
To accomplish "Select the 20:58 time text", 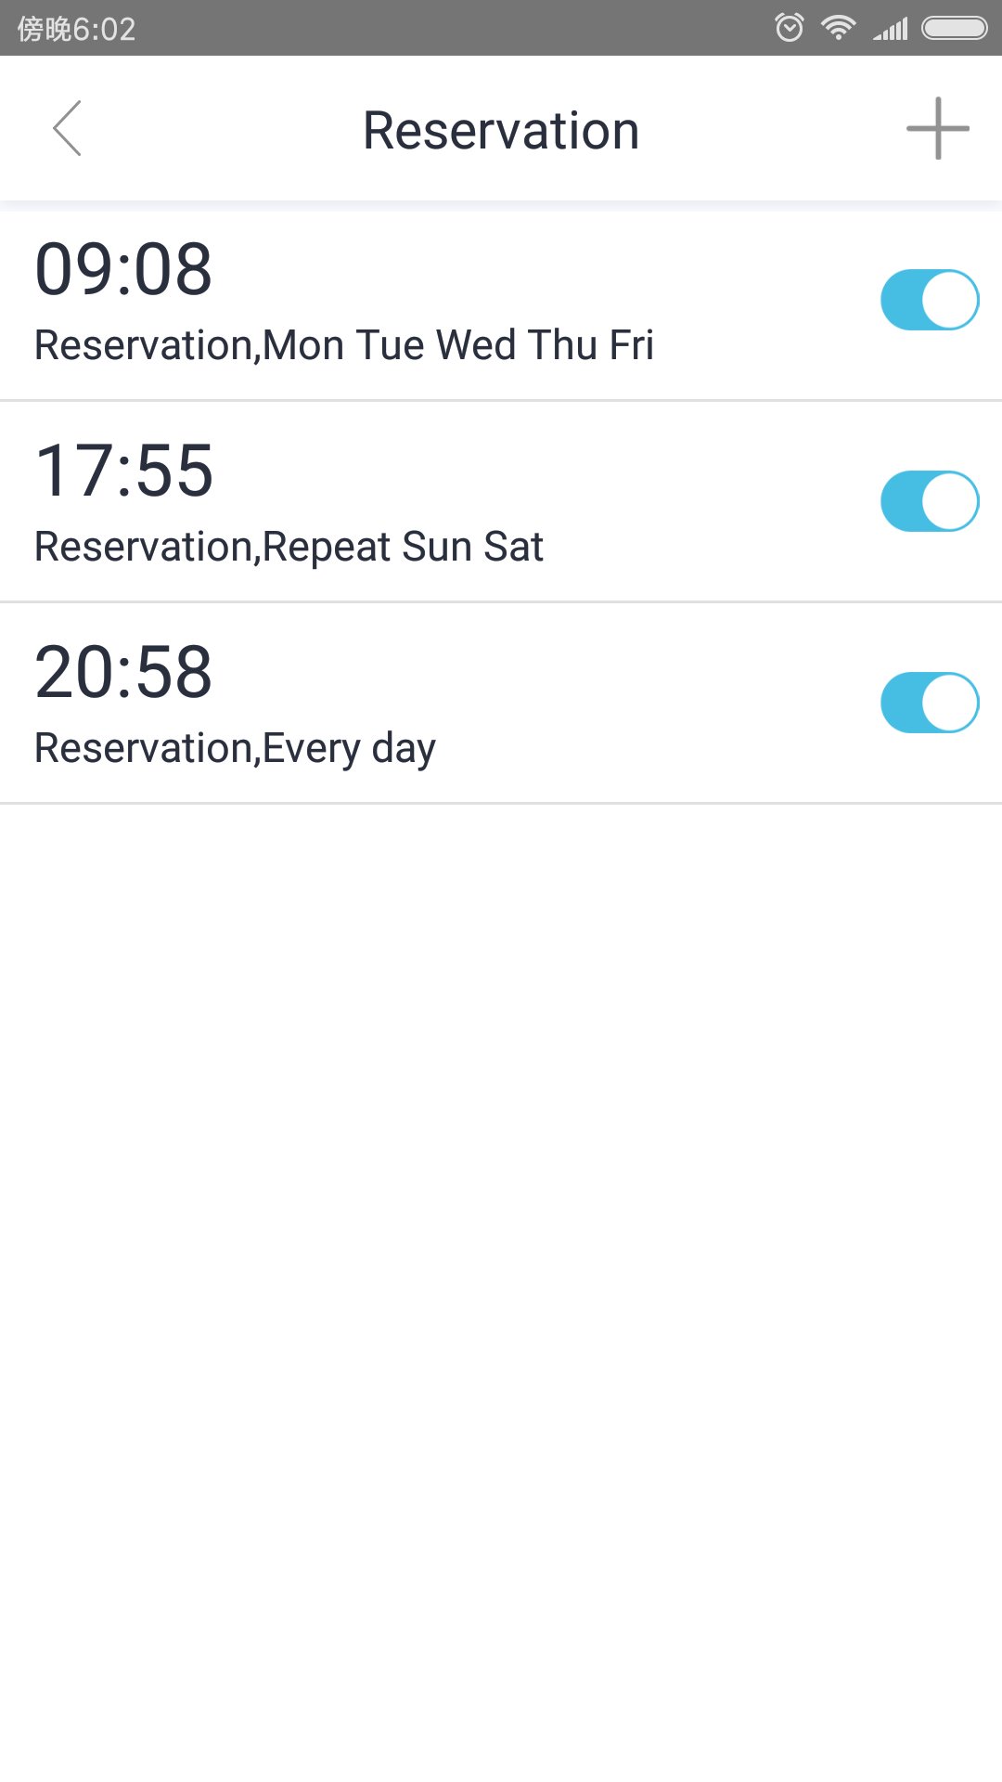I will click(x=123, y=672).
